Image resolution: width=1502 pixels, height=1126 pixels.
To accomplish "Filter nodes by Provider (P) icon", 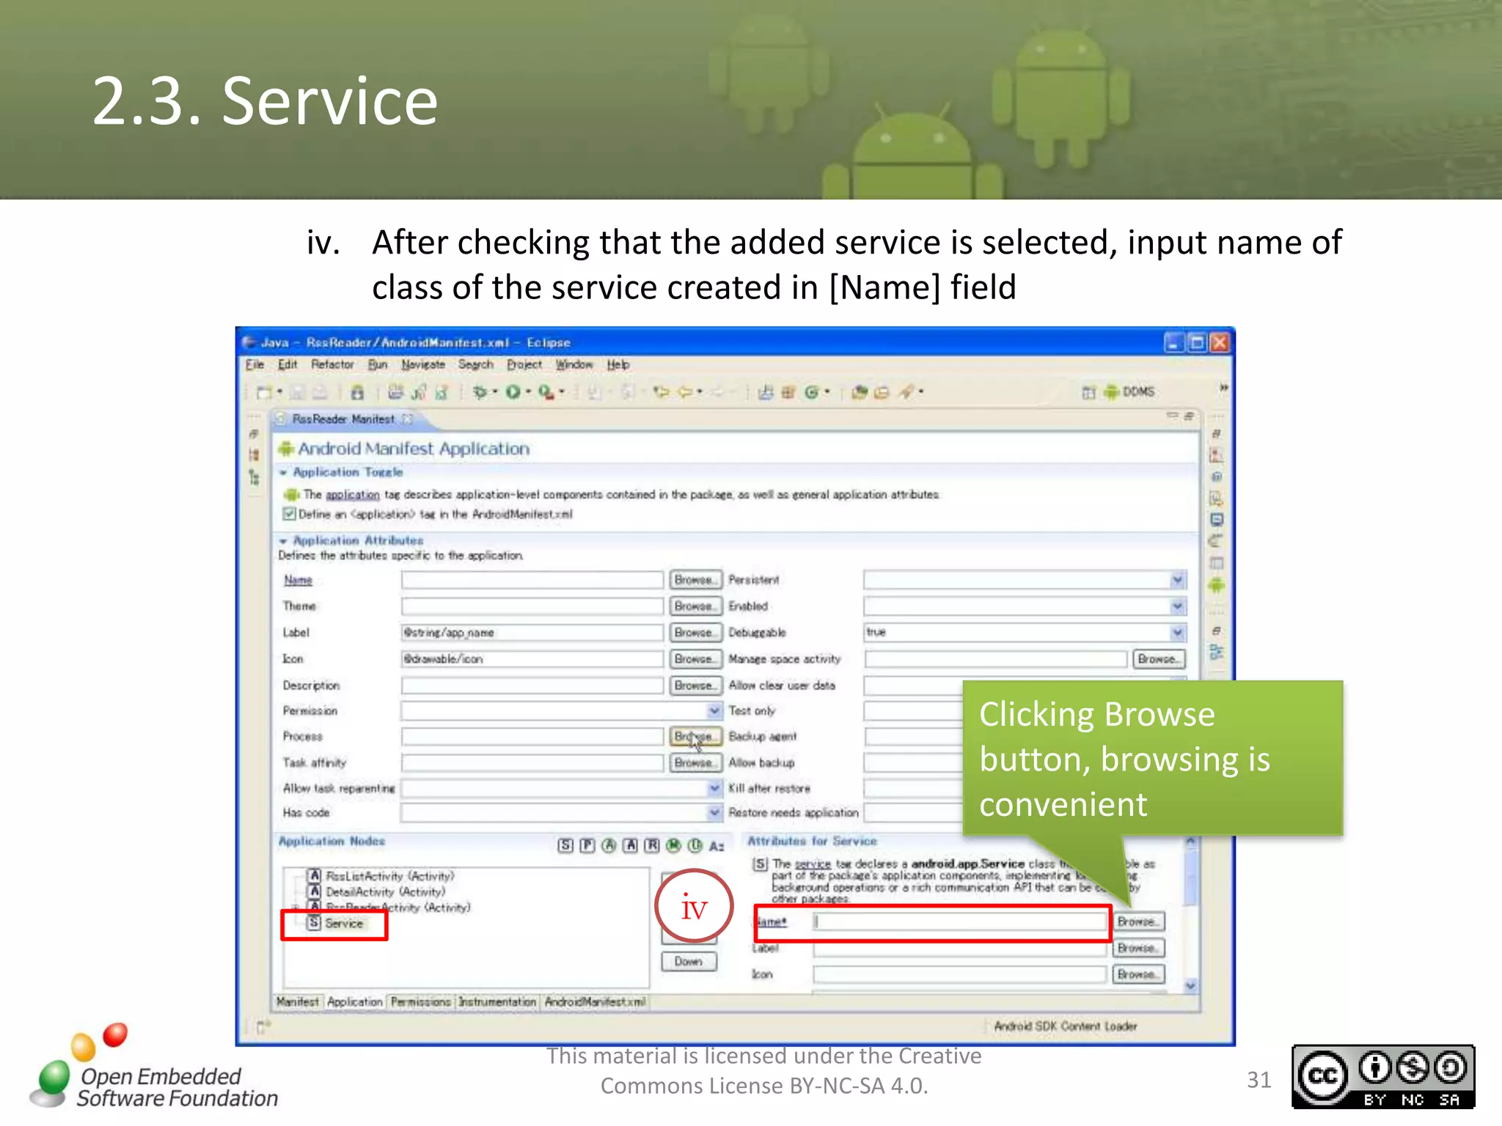I will point(587,845).
